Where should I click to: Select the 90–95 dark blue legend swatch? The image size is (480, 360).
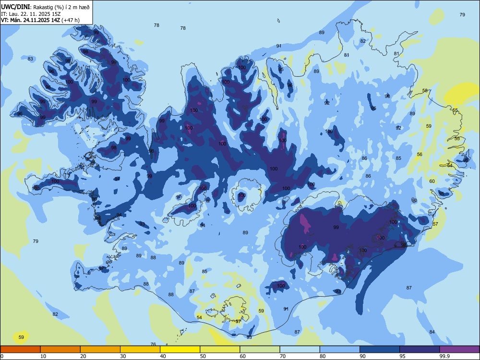(x=380, y=349)
